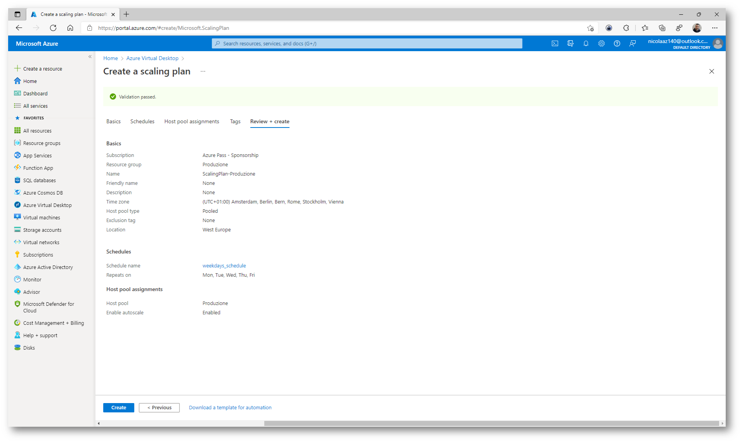Open Home in the sidebar
The width and height of the screenshot is (742, 443).
[x=26, y=81]
